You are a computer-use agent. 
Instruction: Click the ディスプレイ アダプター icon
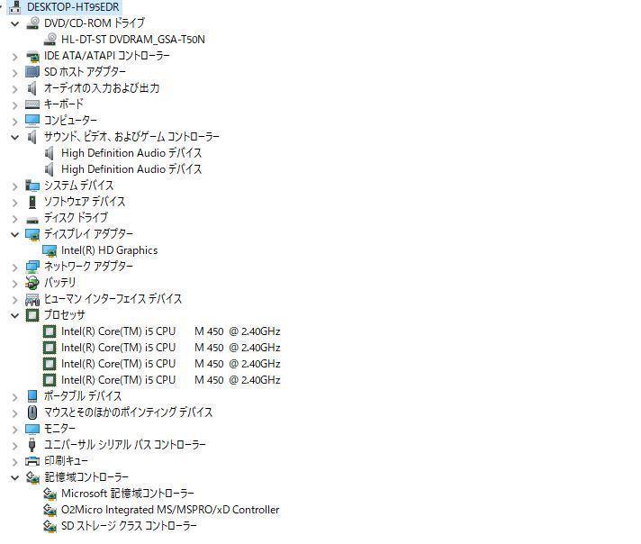(x=32, y=234)
